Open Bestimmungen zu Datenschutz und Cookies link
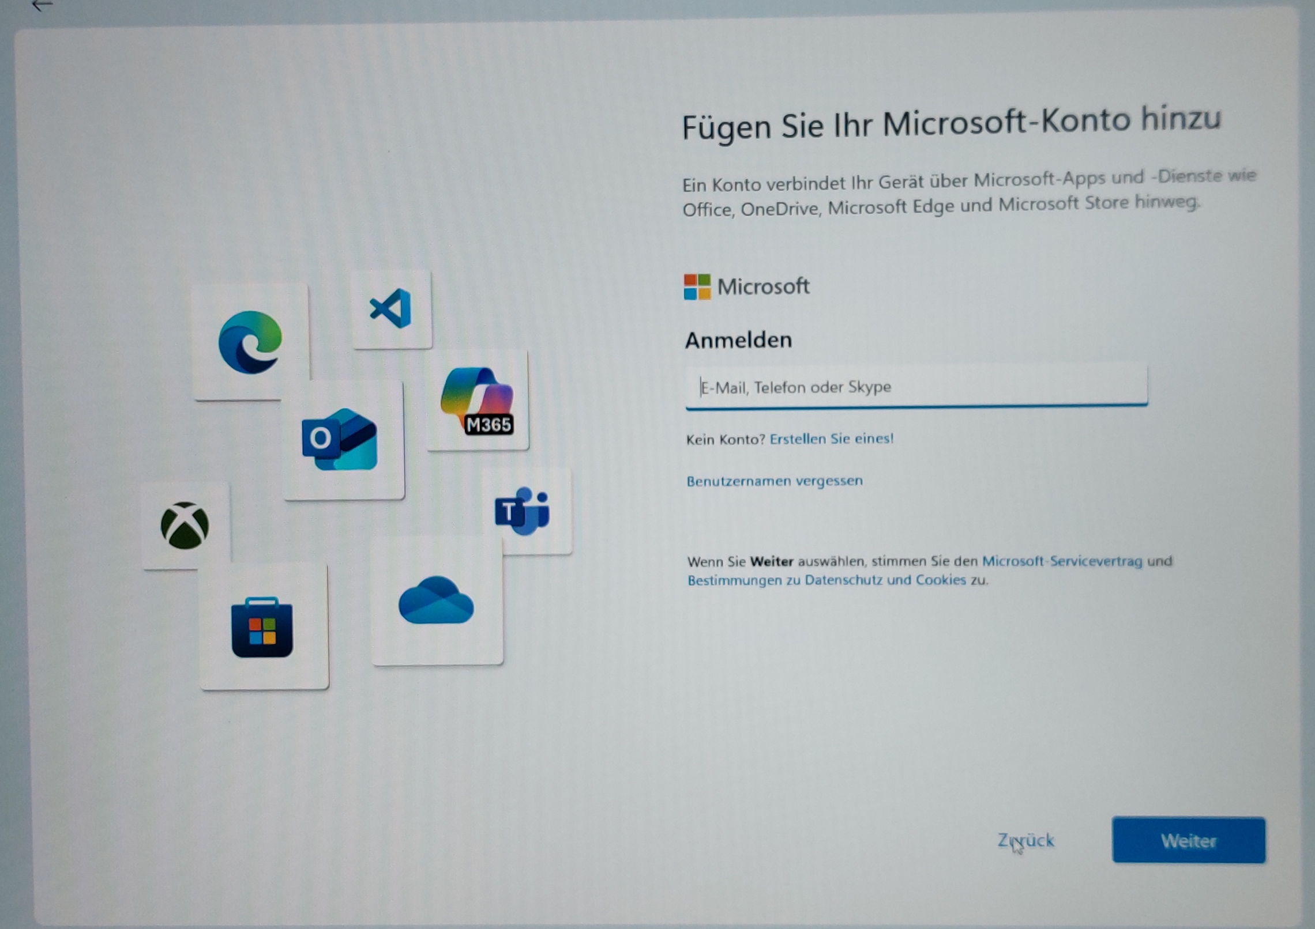 (x=826, y=580)
